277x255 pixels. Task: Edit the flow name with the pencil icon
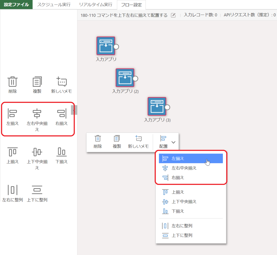pos(173,15)
